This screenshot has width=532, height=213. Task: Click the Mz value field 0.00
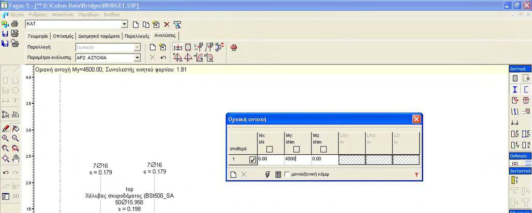(x=325, y=159)
